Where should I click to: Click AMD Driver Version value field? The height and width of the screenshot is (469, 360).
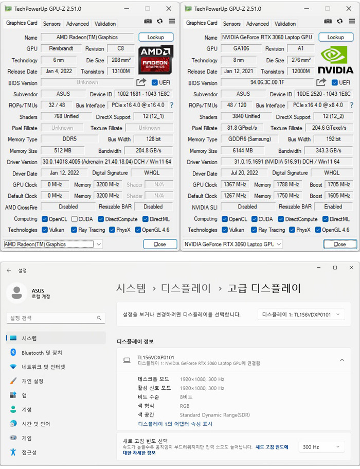(106, 162)
